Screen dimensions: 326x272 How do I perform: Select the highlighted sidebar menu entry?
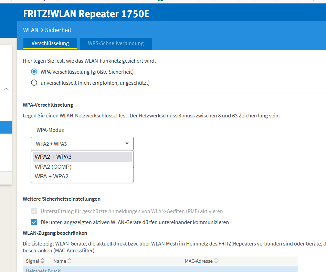[6, 127]
